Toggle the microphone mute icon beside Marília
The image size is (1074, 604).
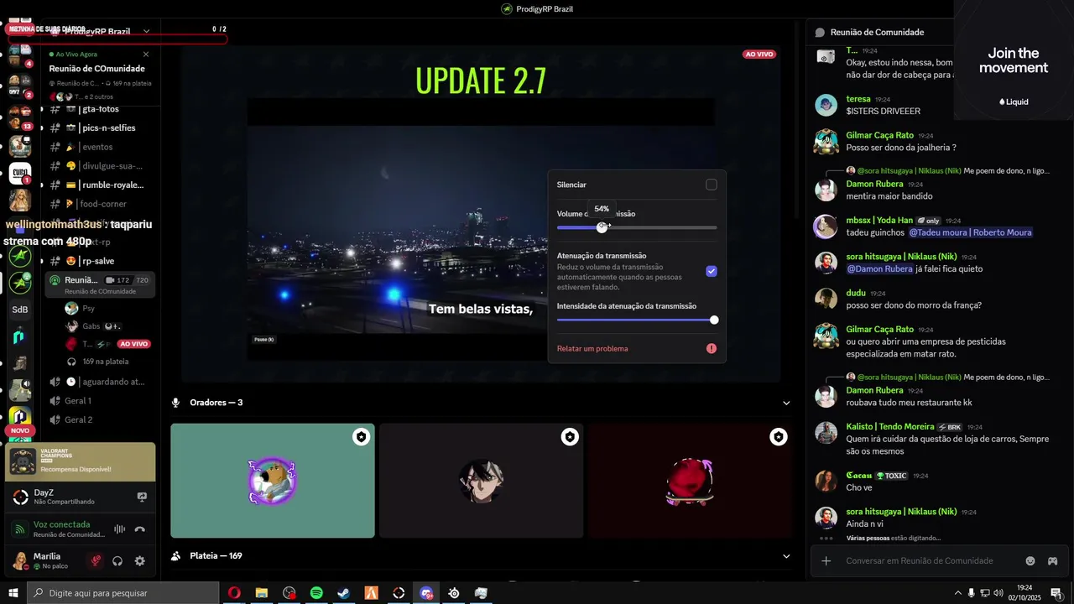[96, 561]
